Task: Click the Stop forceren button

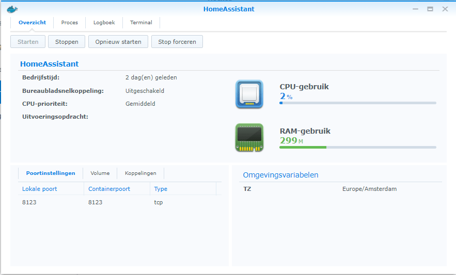Action: (x=177, y=42)
